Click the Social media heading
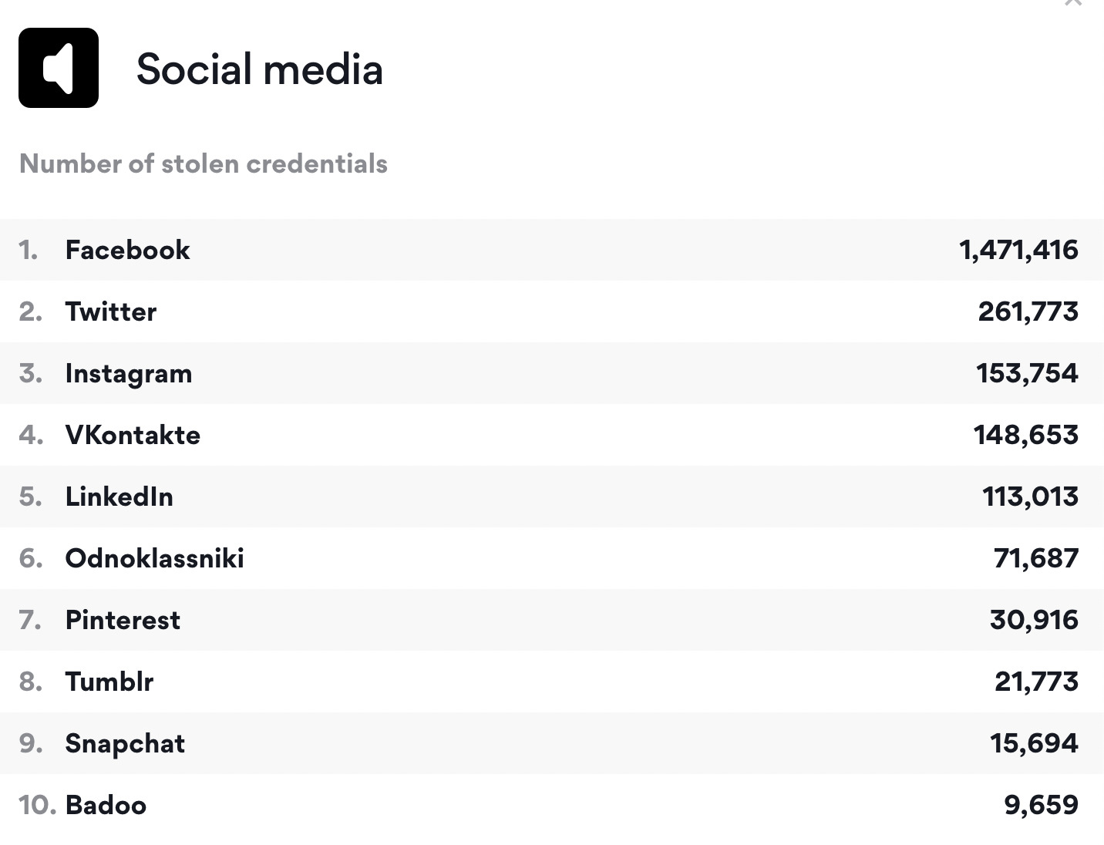Viewport: 1104px width, 845px height. pos(259,69)
